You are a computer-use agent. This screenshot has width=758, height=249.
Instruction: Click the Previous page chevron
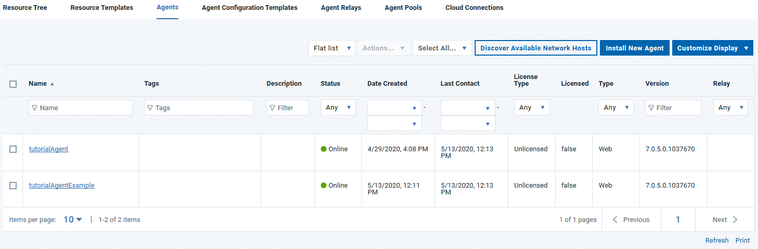point(615,220)
